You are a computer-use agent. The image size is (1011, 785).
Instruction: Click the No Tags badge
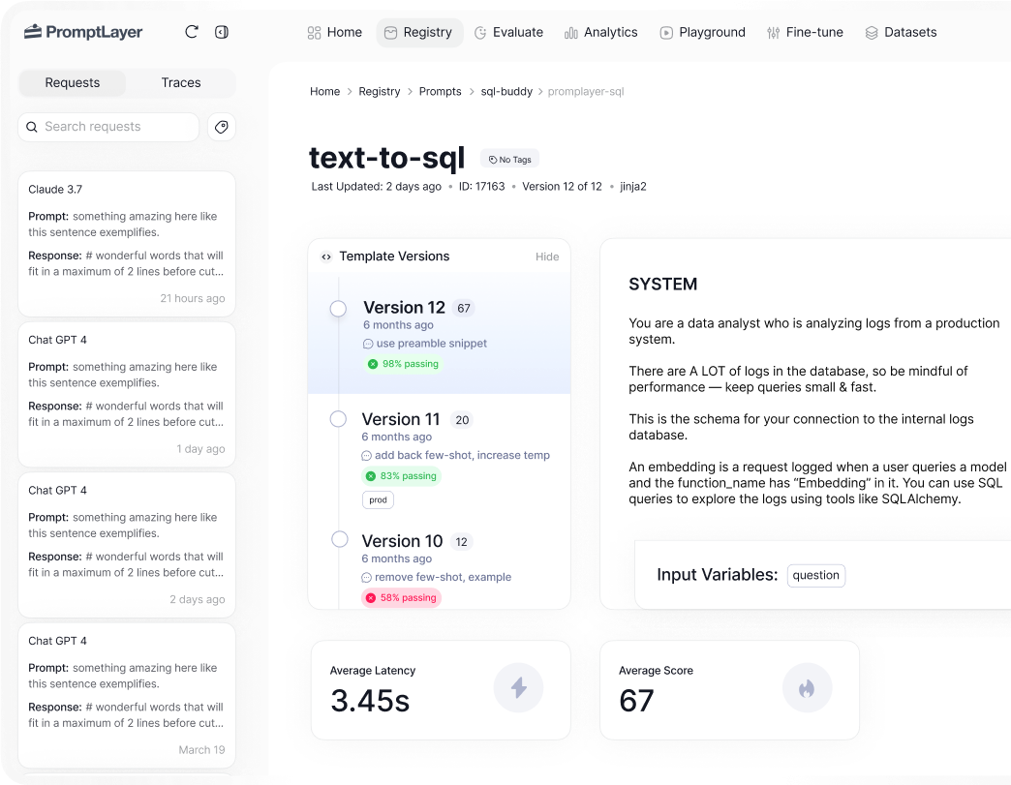(x=510, y=160)
